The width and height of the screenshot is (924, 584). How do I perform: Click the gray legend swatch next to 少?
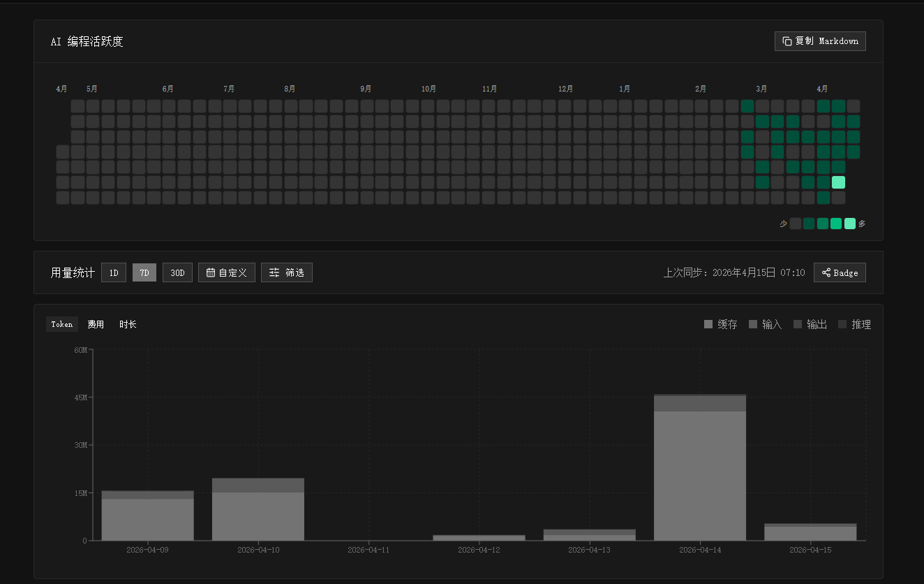[x=796, y=224]
